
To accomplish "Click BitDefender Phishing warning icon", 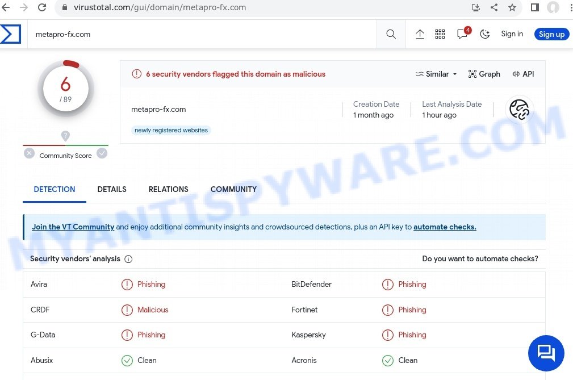I will 388,284.
